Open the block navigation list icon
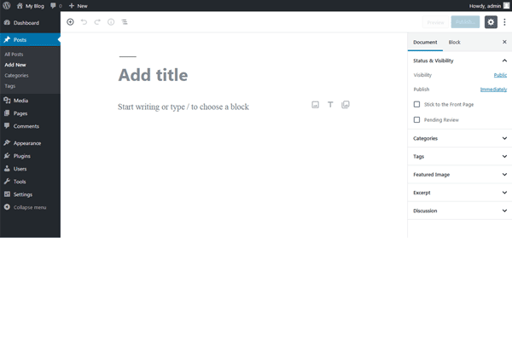This screenshot has width=512, height=341. 125,22
